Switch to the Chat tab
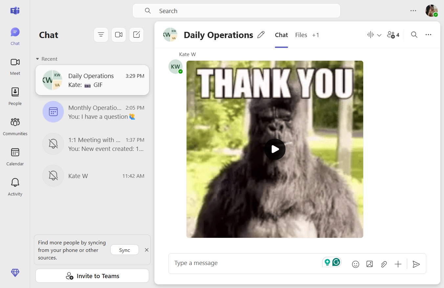Image resolution: width=444 pixels, height=288 pixels. (x=281, y=35)
